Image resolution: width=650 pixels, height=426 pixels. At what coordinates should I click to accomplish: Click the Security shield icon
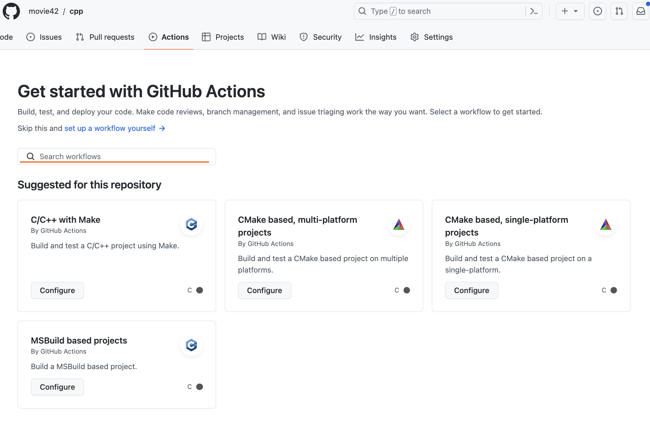point(304,37)
